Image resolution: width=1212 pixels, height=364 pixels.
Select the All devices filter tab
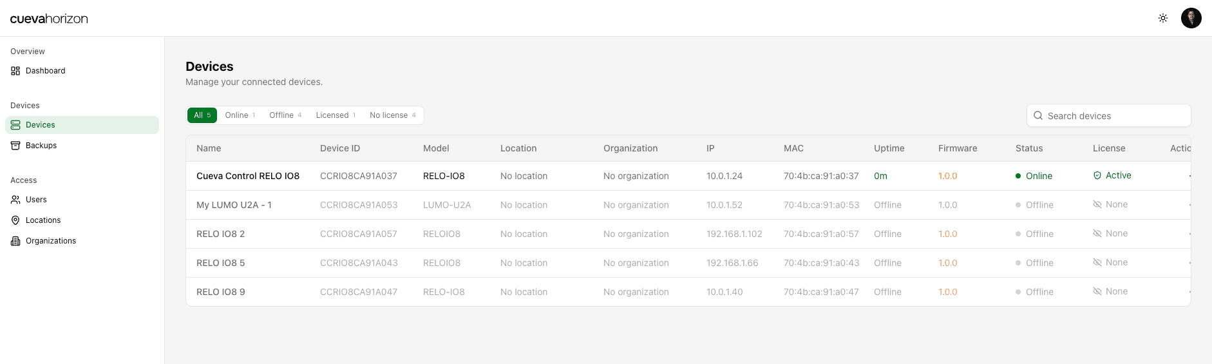202,115
